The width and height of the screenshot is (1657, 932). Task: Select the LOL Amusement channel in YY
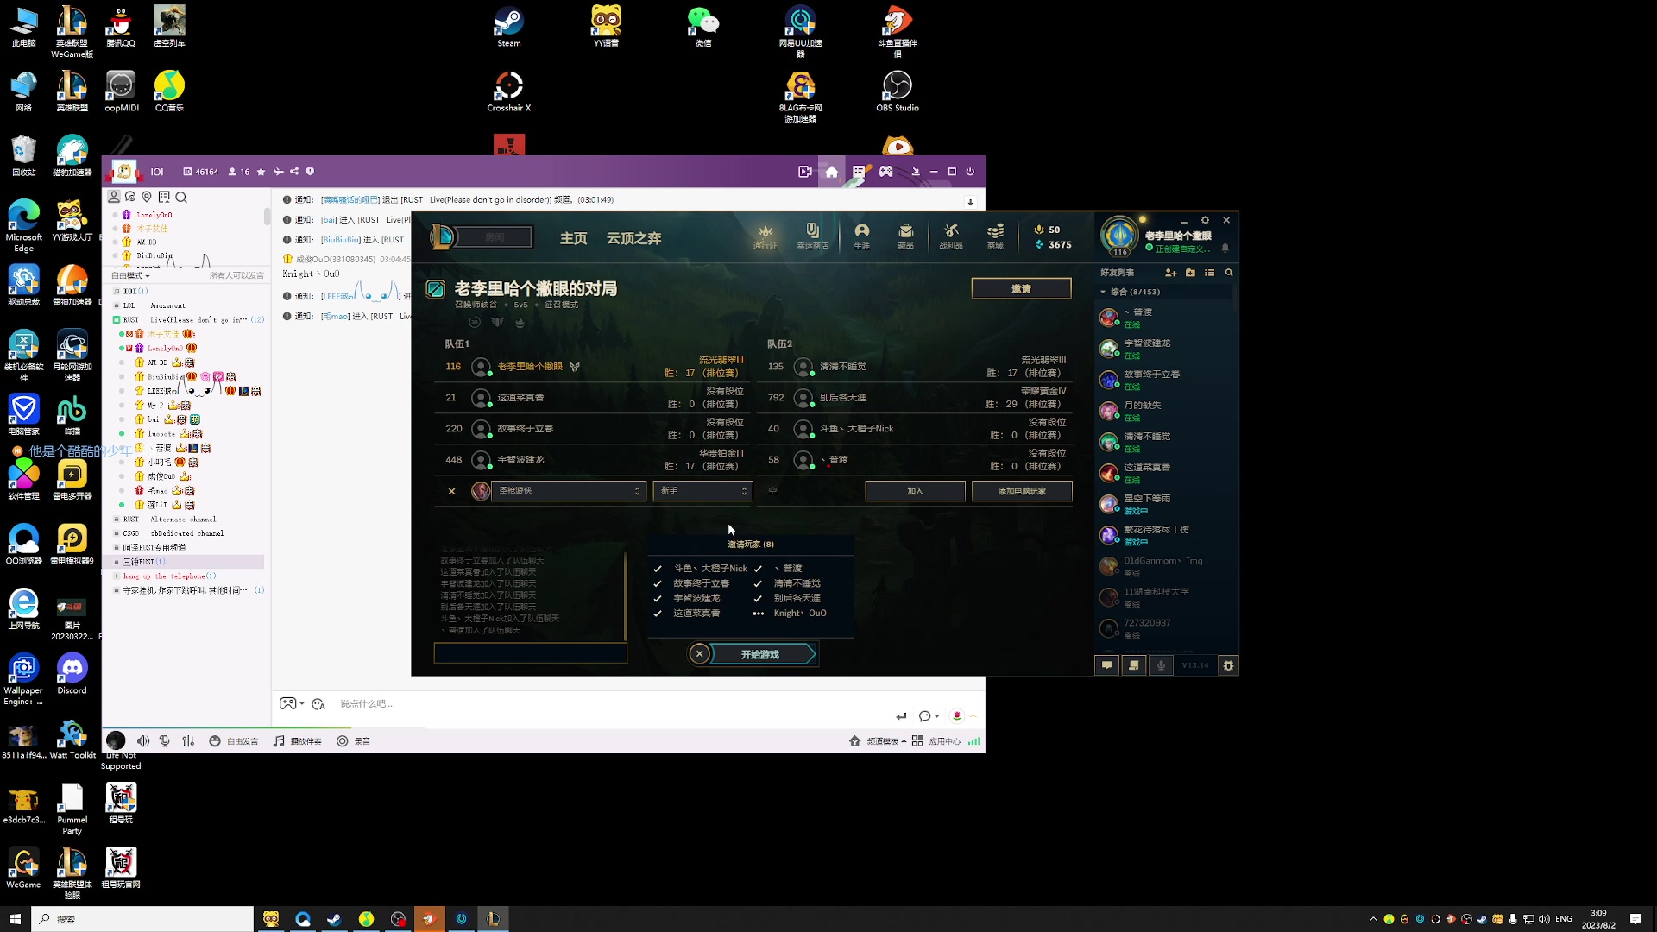pos(154,305)
